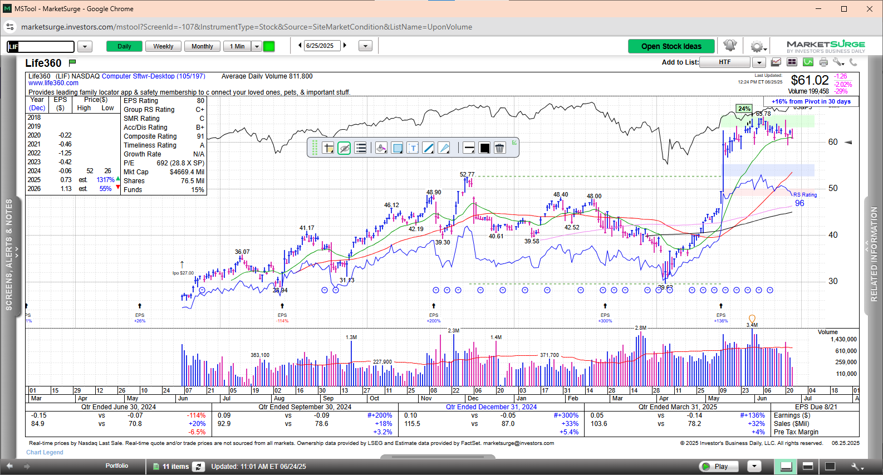Collapse the floating drawing toolbar
Screen dimensions: 883x475
(x=514, y=143)
